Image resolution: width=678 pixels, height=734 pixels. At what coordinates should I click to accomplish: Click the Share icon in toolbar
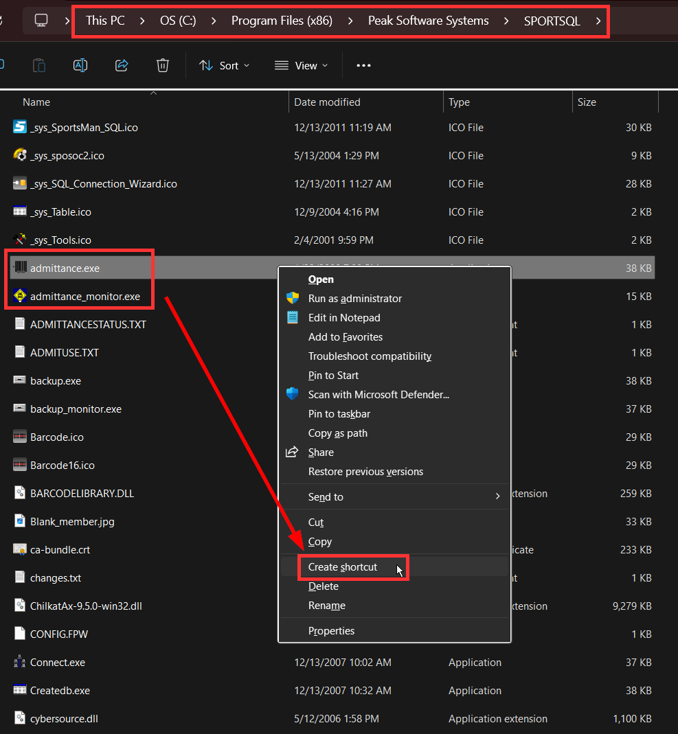(122, 65)
